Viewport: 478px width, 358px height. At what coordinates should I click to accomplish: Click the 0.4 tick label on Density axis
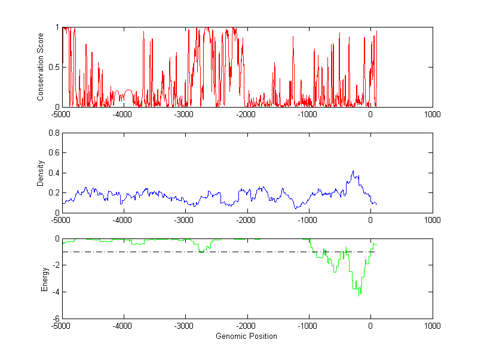pyautogui.click(x=52, y=173)
